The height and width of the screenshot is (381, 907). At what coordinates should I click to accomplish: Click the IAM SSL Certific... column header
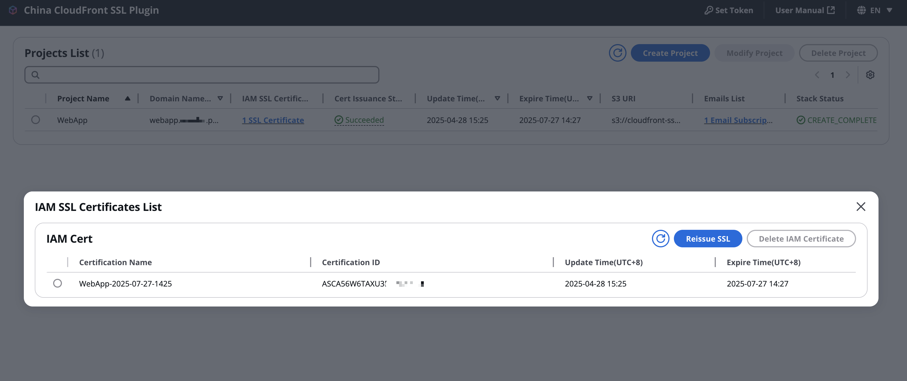click(x=275, y=99)
